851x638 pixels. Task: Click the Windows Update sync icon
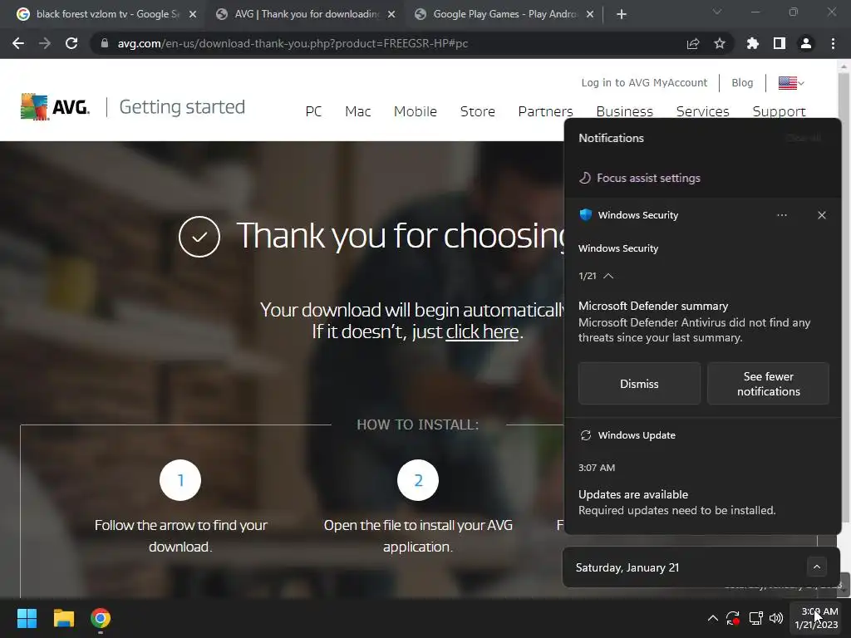pyautogui.click(x=586, y=435)
